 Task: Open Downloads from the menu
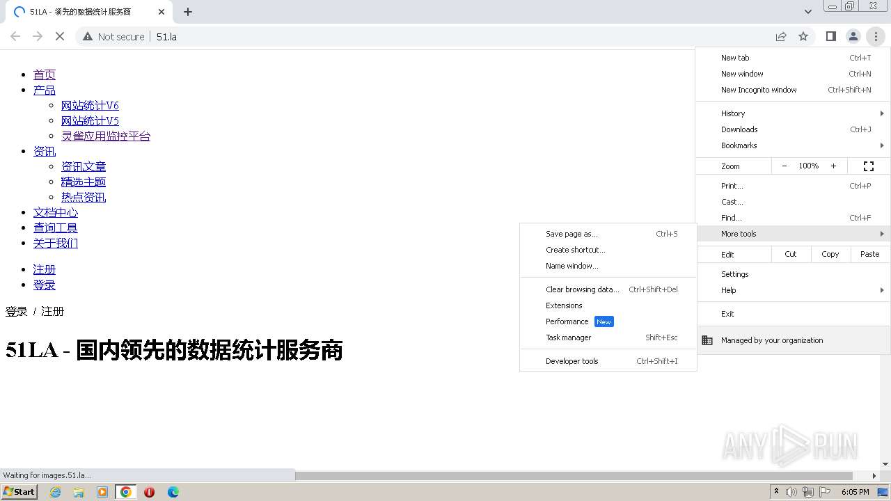(793, 129)
